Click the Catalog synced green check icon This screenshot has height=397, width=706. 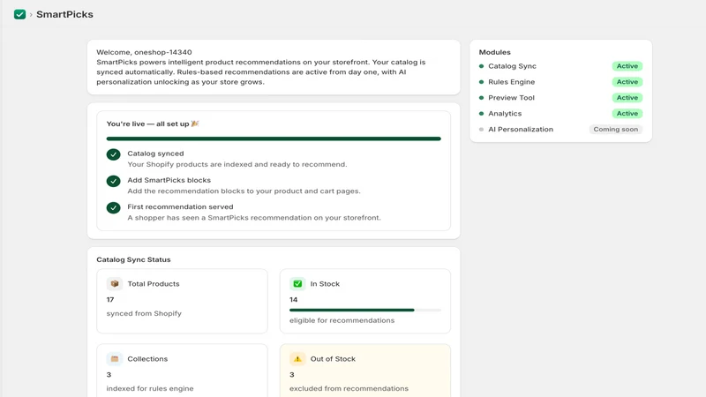114,154
